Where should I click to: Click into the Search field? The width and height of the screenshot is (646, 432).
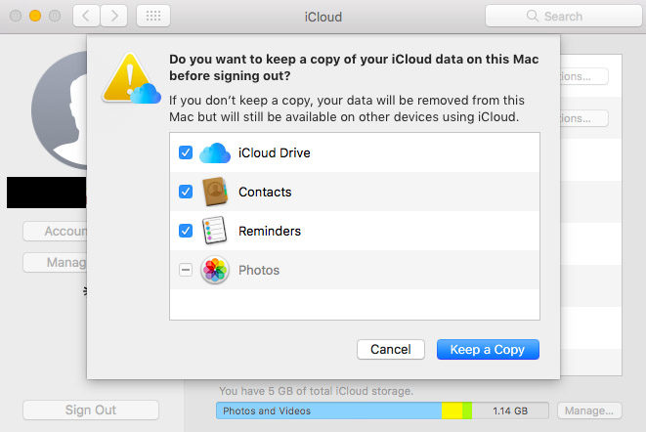pyautogui.click(x=555, y=17)
